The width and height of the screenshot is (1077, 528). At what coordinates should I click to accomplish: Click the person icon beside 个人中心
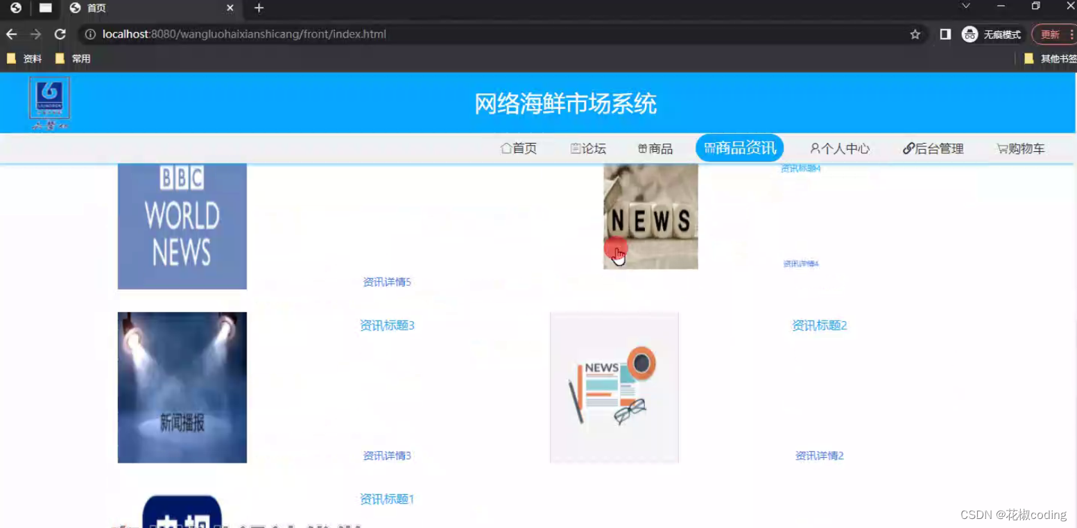(814, 148)
